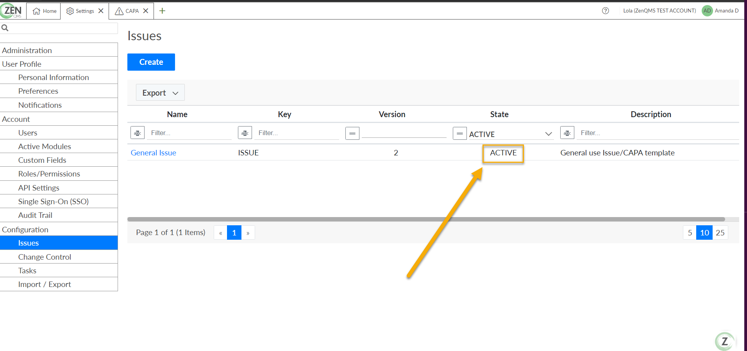
Task: Focus the Key filter field
Action: pos(297,133)
